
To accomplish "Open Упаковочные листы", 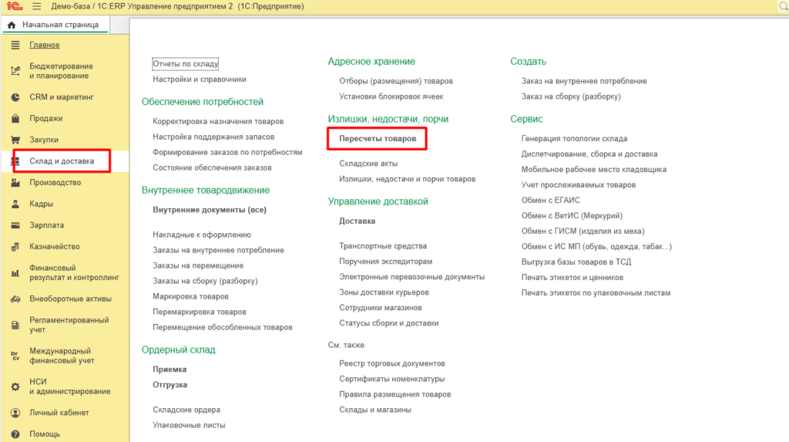I will pyautogui.click(x=189, y=425).
